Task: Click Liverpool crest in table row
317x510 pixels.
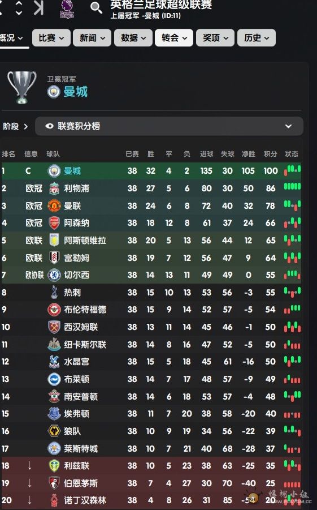Action: 54,188
